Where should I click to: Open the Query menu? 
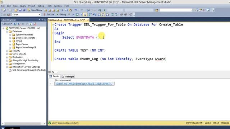point(23,6)
